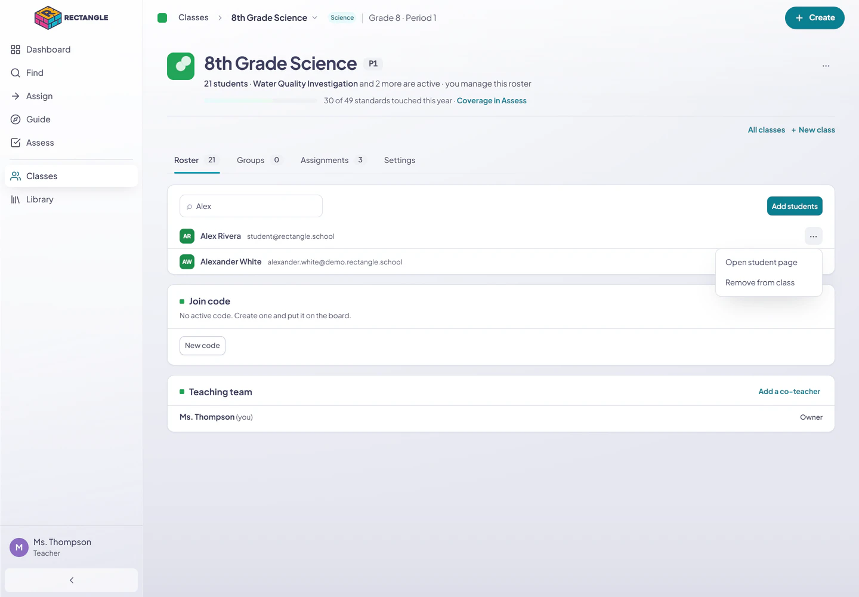Click the Owner role label
This screenshot has height=597, width=859.
click(x=811, y=417)
